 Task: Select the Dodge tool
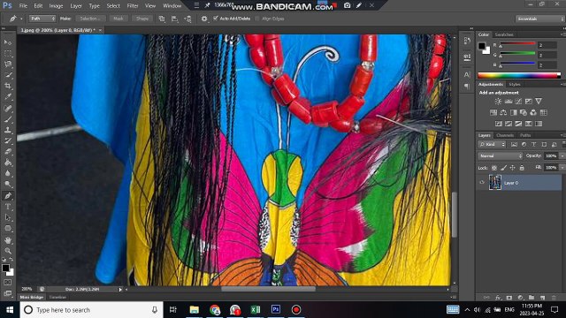click(x=8, y=185)
